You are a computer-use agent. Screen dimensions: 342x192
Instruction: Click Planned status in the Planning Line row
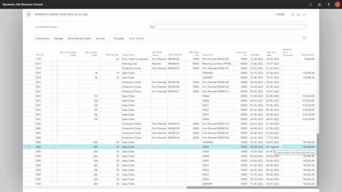pos(157,64)
